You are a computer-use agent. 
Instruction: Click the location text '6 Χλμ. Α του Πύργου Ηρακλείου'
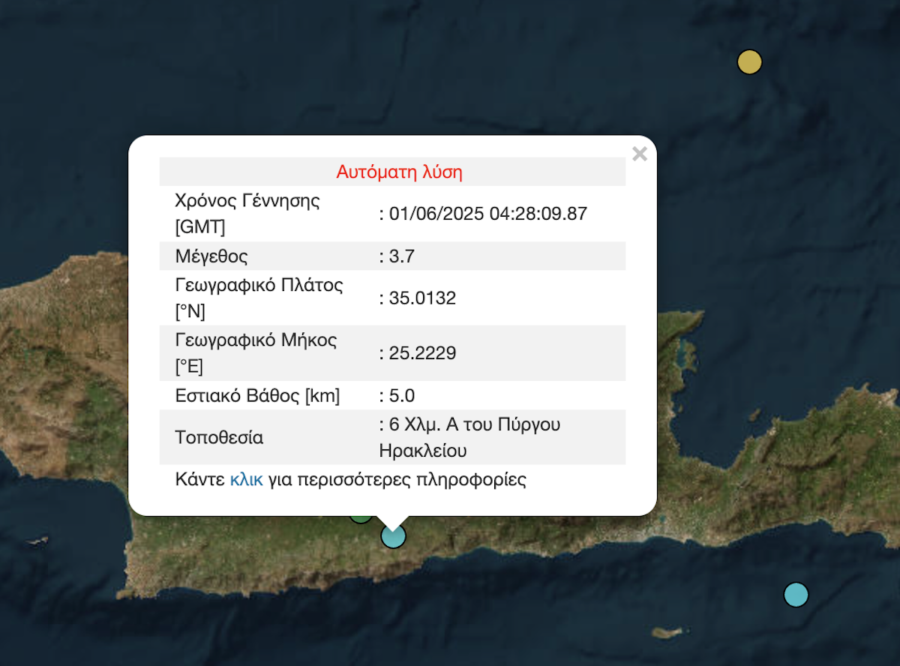click(x=470, y=438)
